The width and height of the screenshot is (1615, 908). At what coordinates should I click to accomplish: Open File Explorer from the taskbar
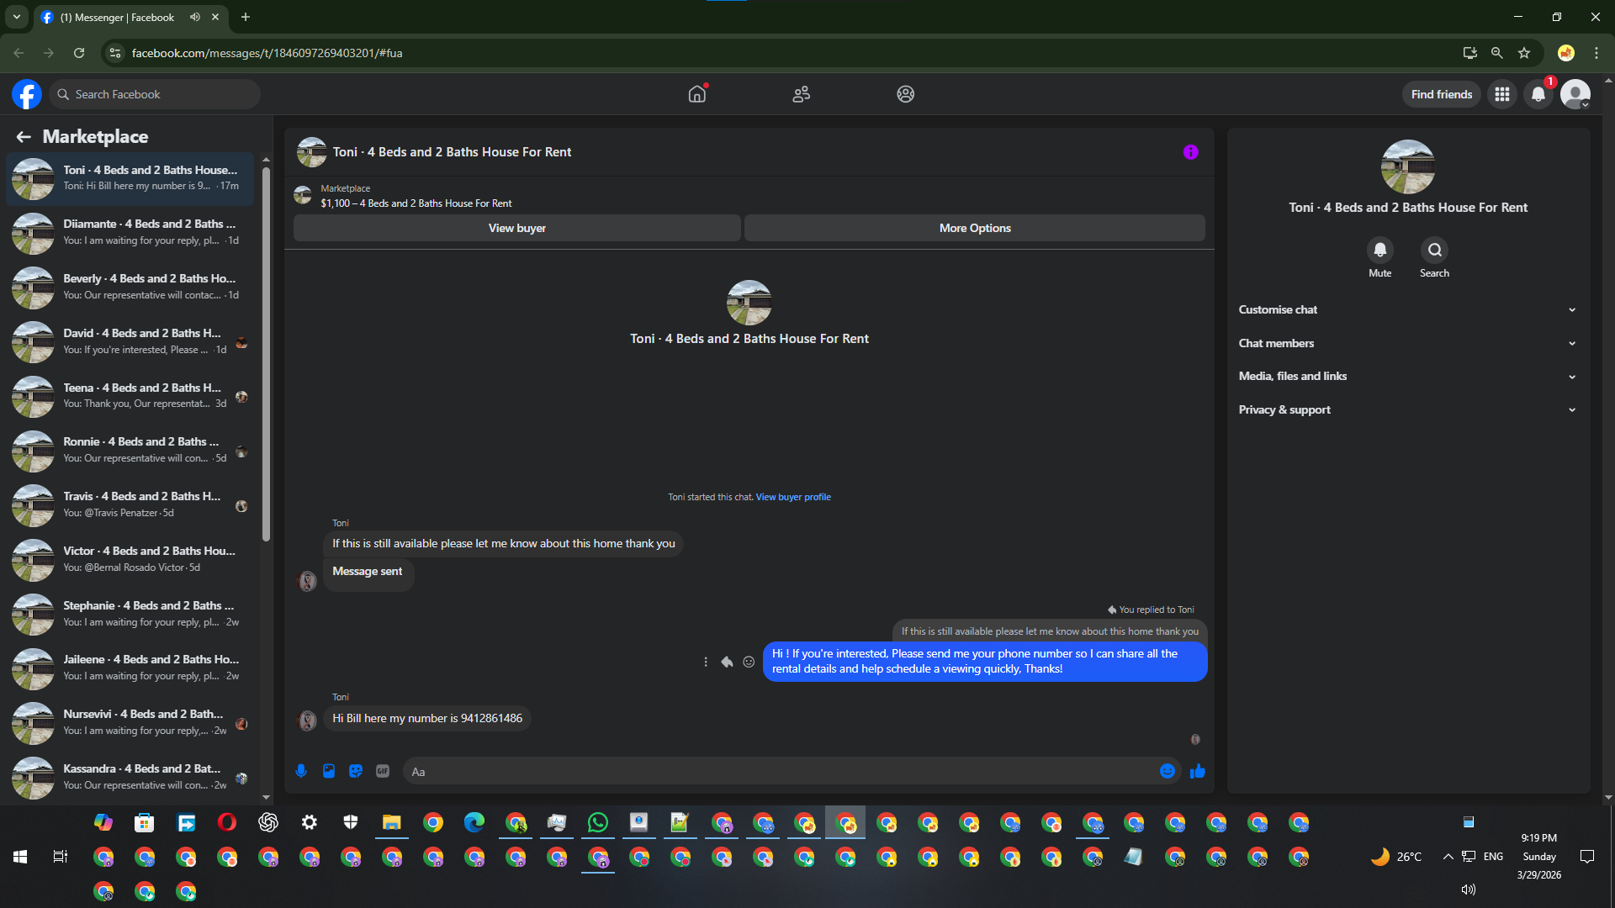coord(392,822)
